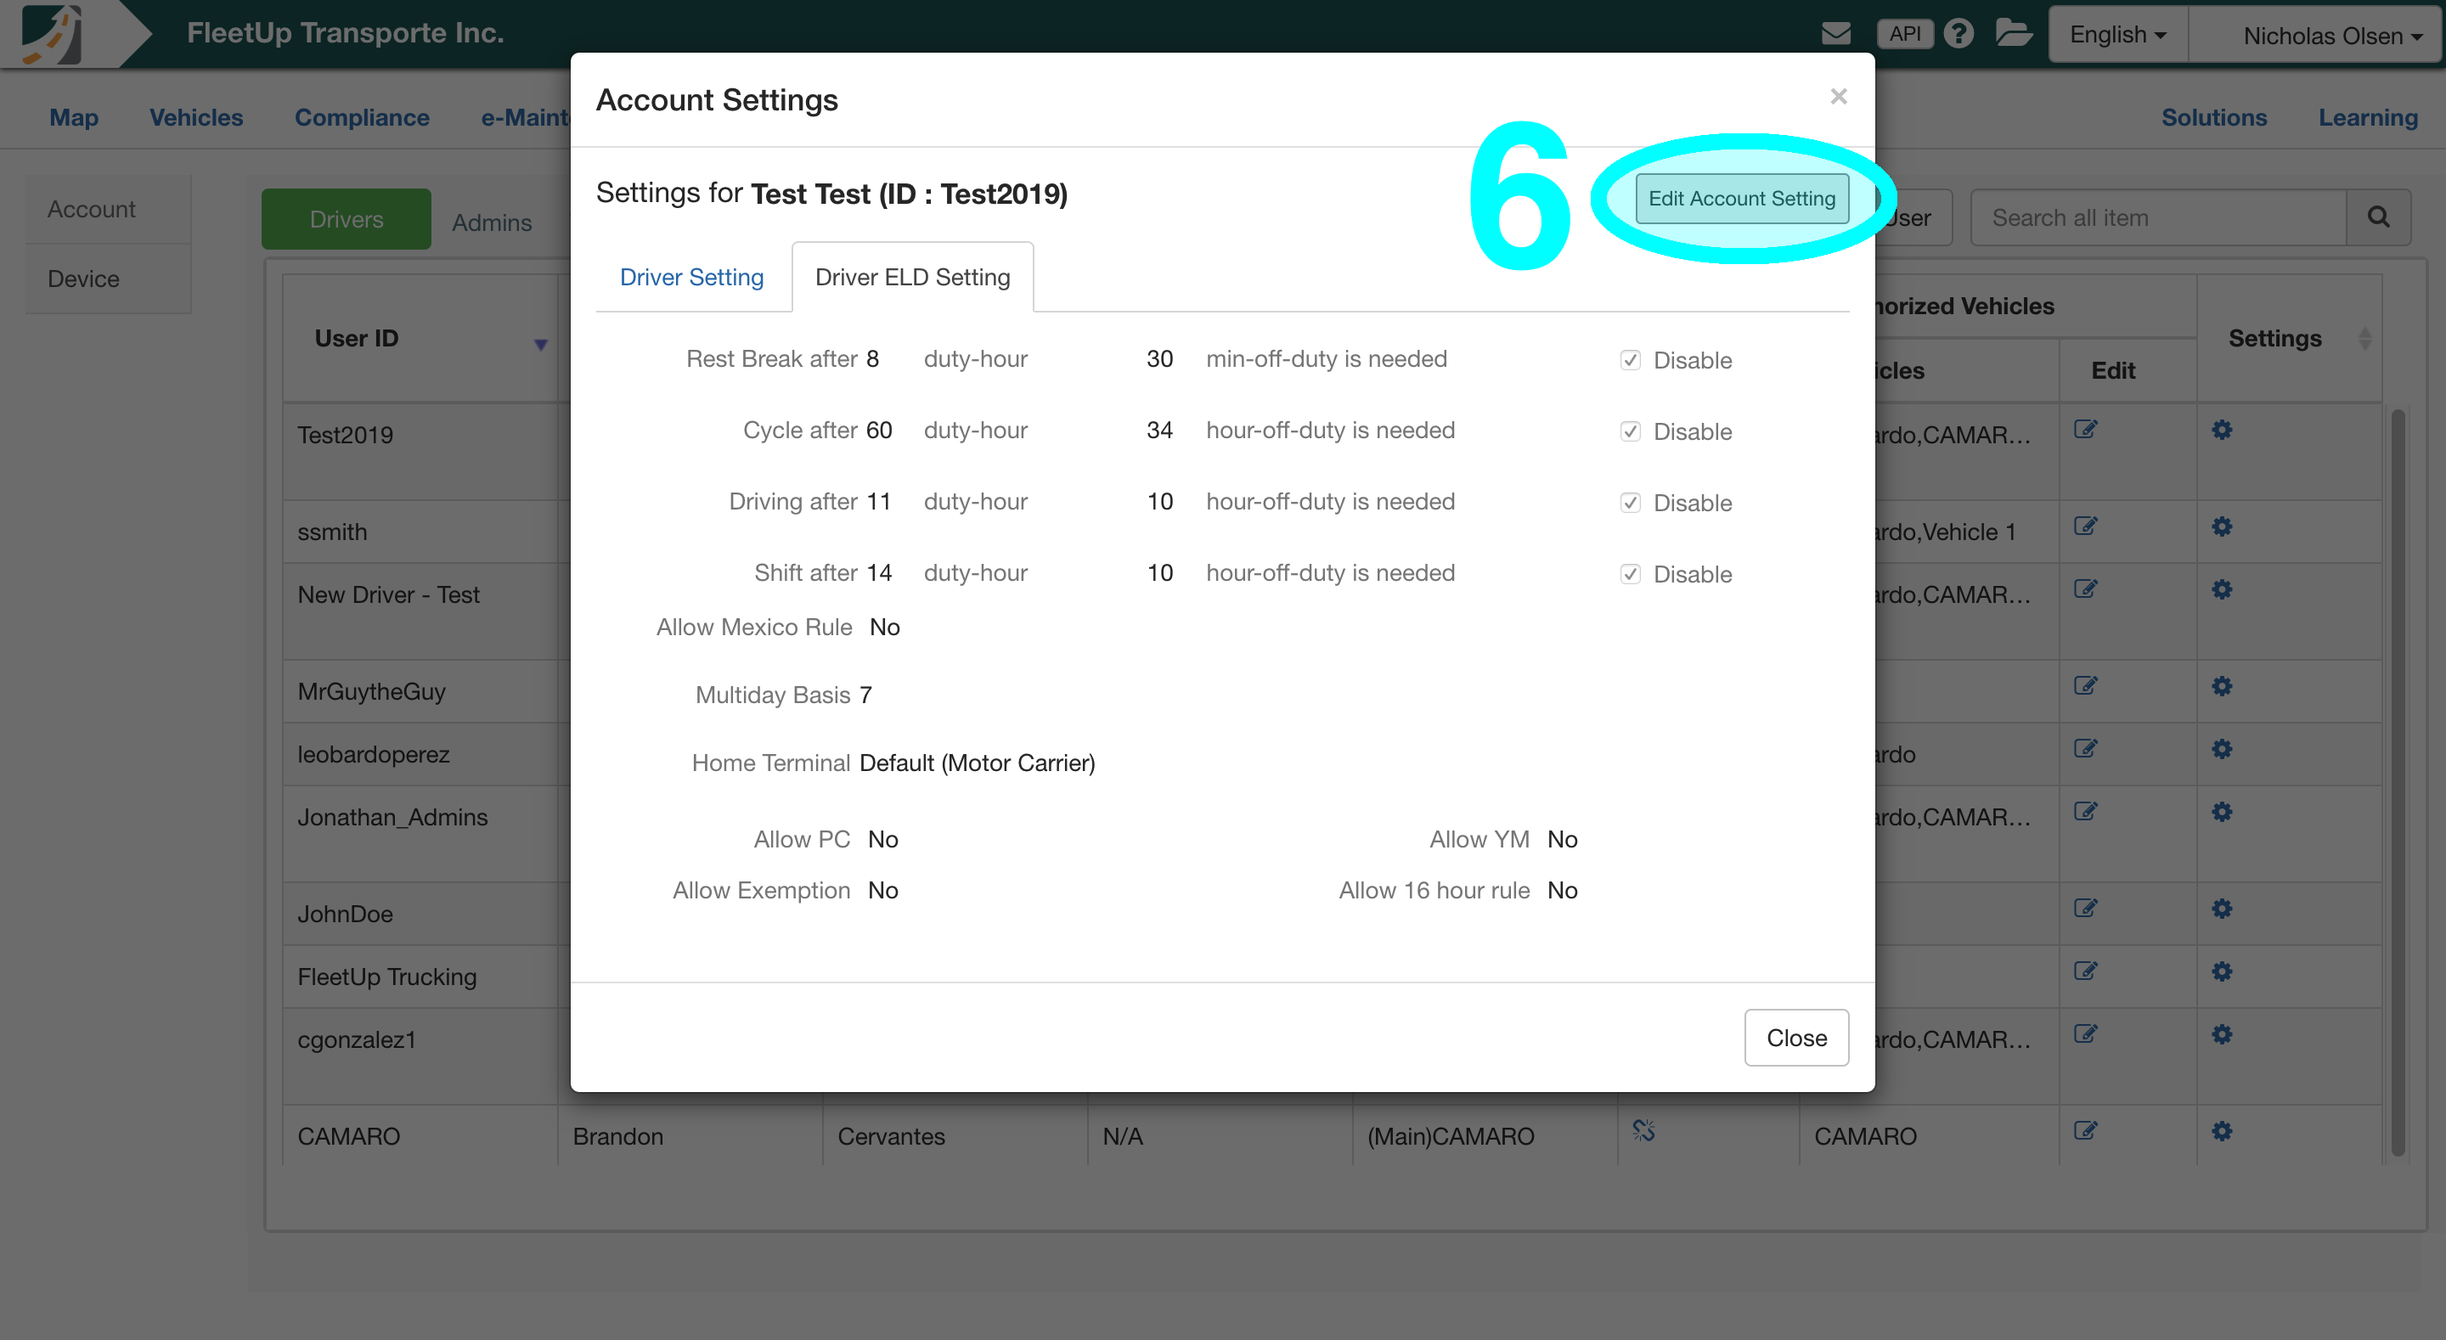This screenshot has width=2446, height=1340.
Task: Open the Solutions menu
Action: tap(2214, 118)
